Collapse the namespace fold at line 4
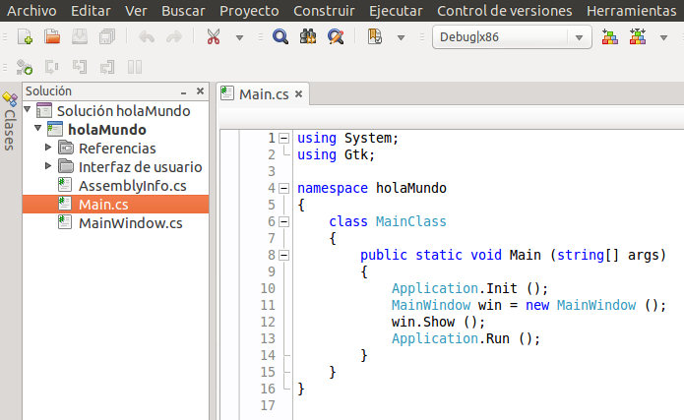Screen dimensions: 684x420 point(284,189)
